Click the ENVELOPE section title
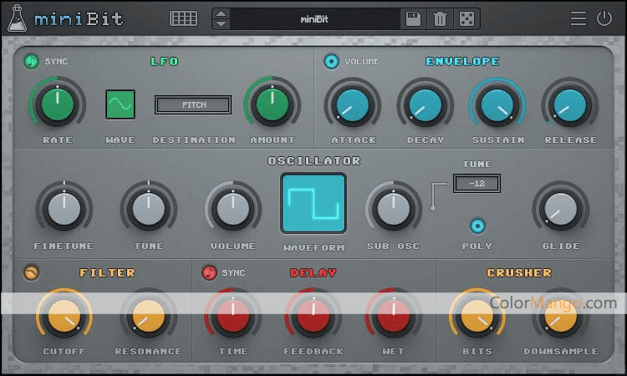The width and height of the screenshot is (627, 376). click(462, 61)
